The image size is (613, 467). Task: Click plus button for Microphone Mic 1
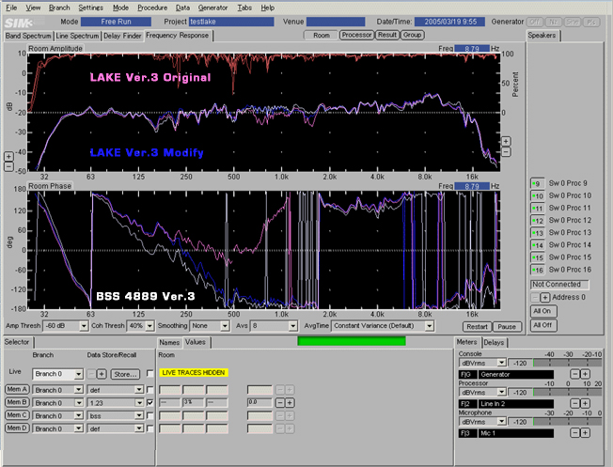pos(585,433)
